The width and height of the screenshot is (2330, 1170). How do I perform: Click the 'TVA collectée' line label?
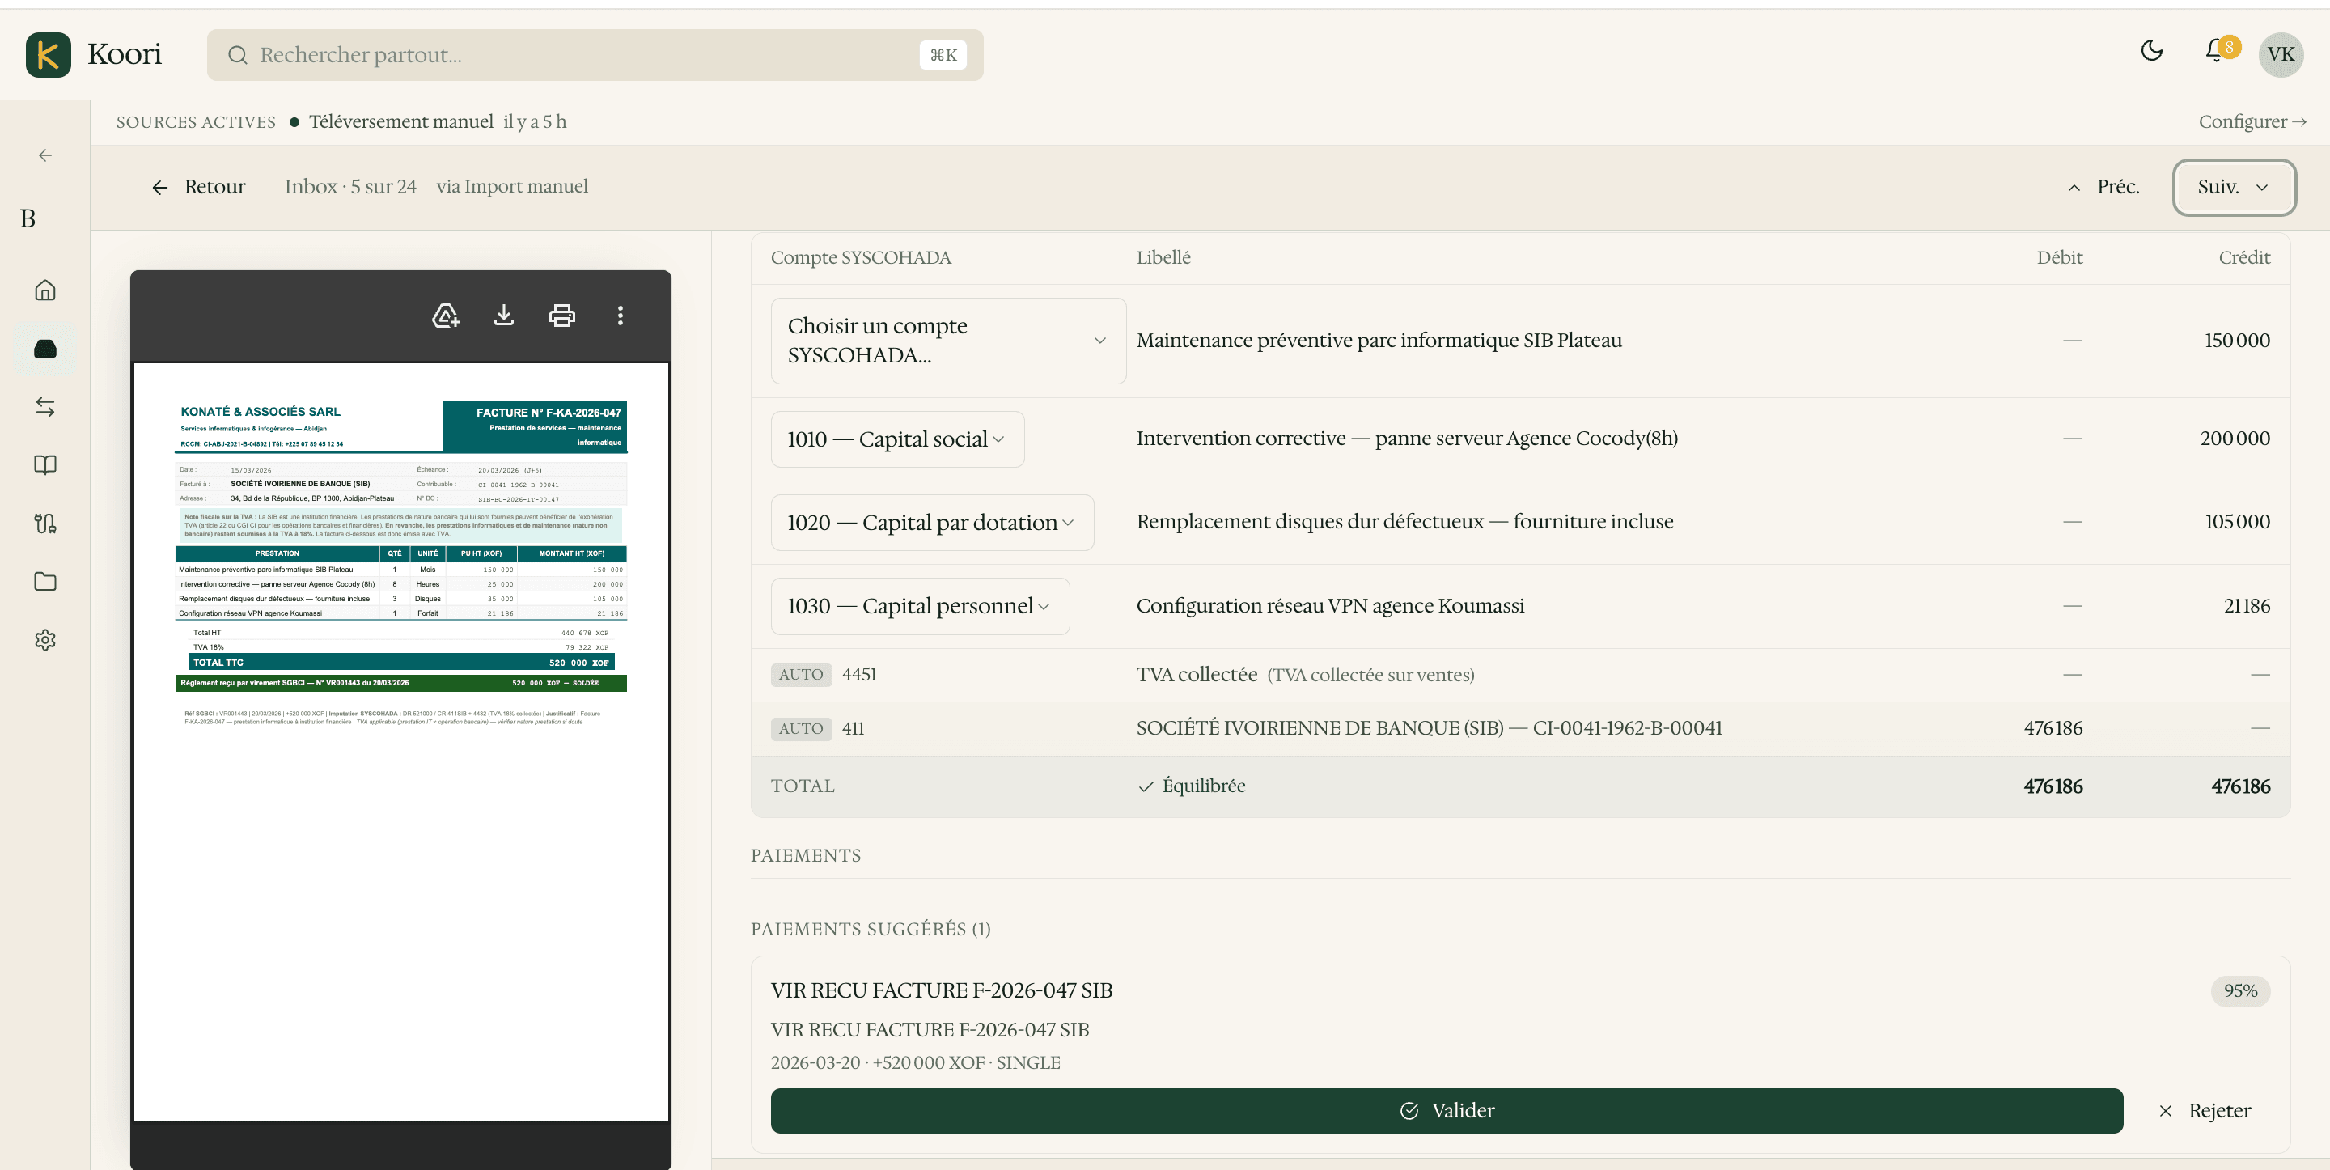tap(1196, 674)
